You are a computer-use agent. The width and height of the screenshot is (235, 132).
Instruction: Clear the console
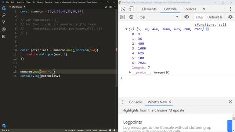click(131, 17)
